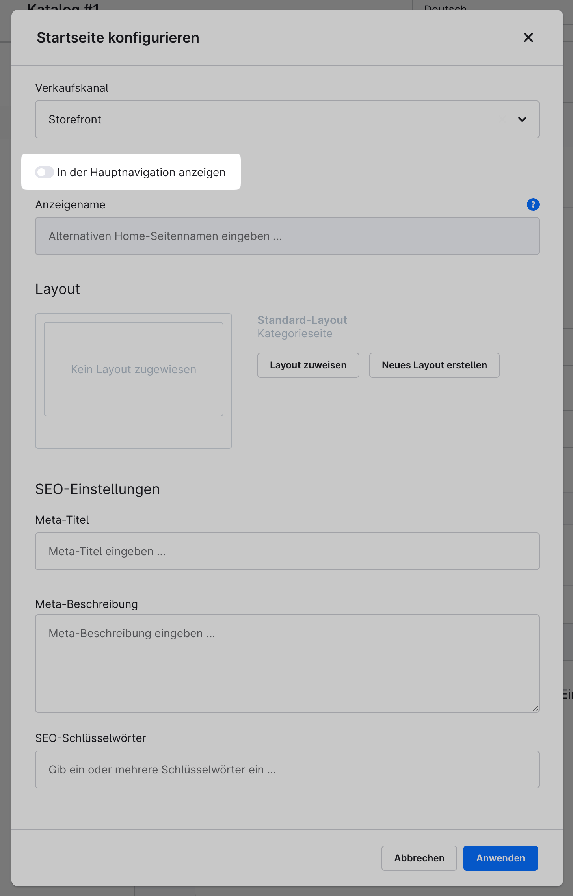
Task: Click the Standard-Layout heading text
Action: (x=302, y=320)
